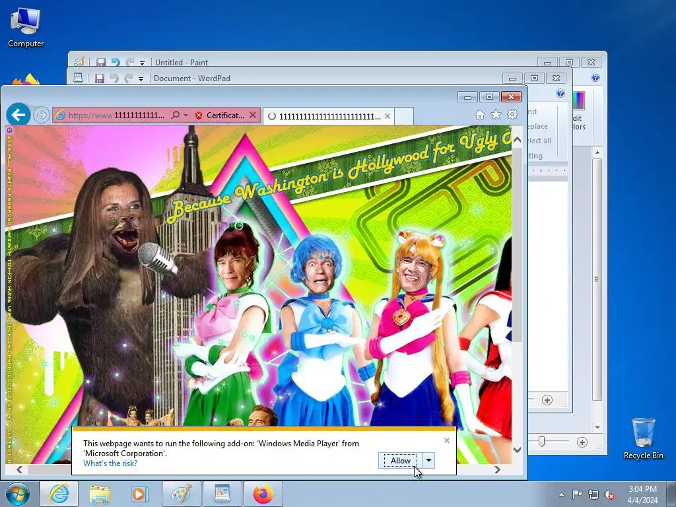Viewport: 676px width, 507px height.
Task: Click the Save icon in WordPad title bar
Action: [100, 79]
